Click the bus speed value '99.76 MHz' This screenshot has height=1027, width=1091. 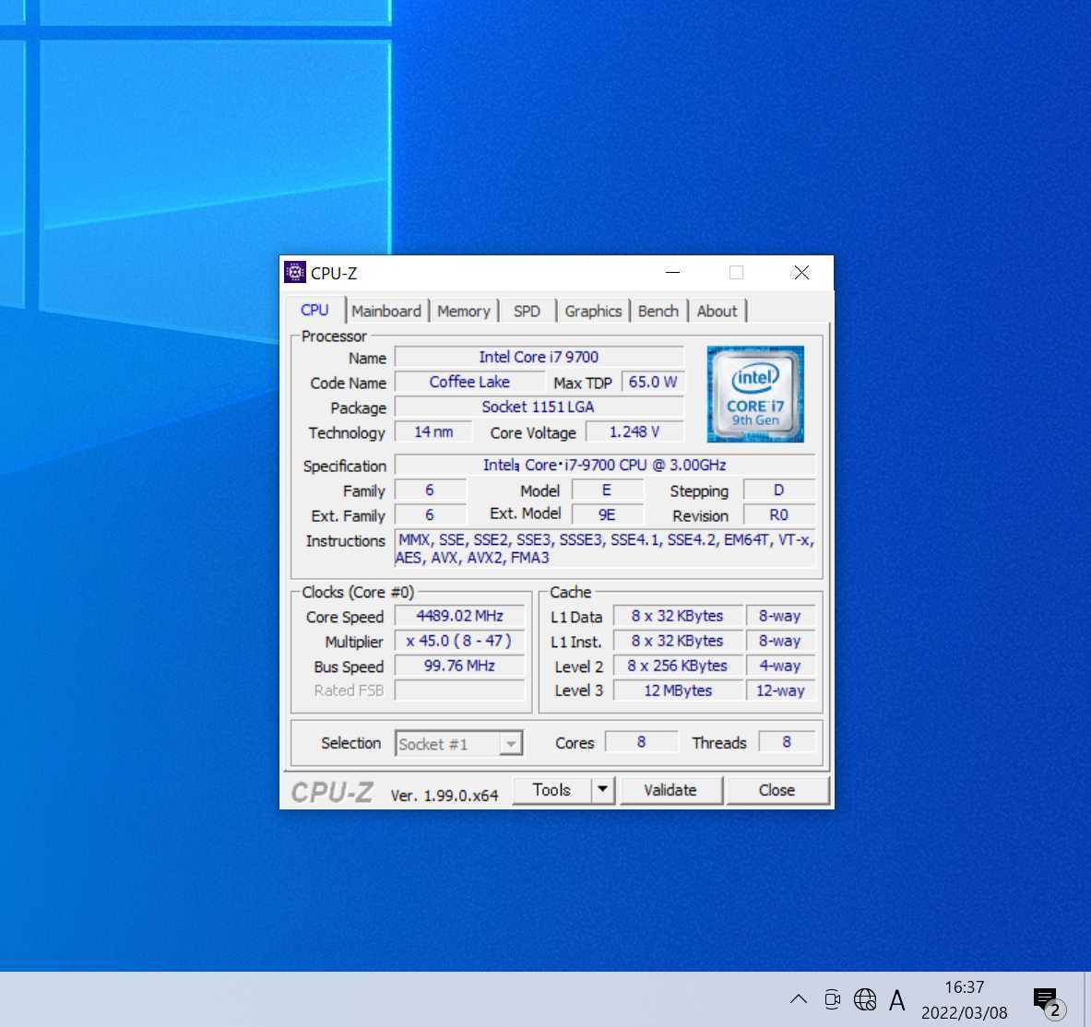[459, 666]
